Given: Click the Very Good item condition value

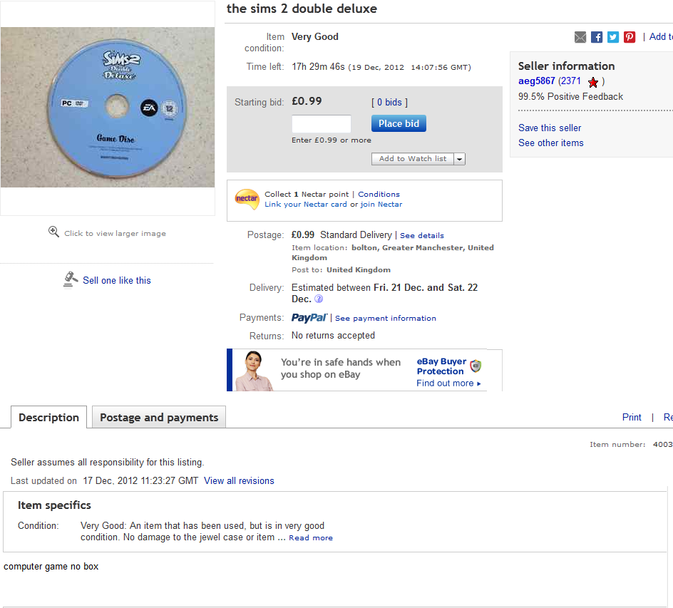Looking at the screenshot, I should point(315,37).
